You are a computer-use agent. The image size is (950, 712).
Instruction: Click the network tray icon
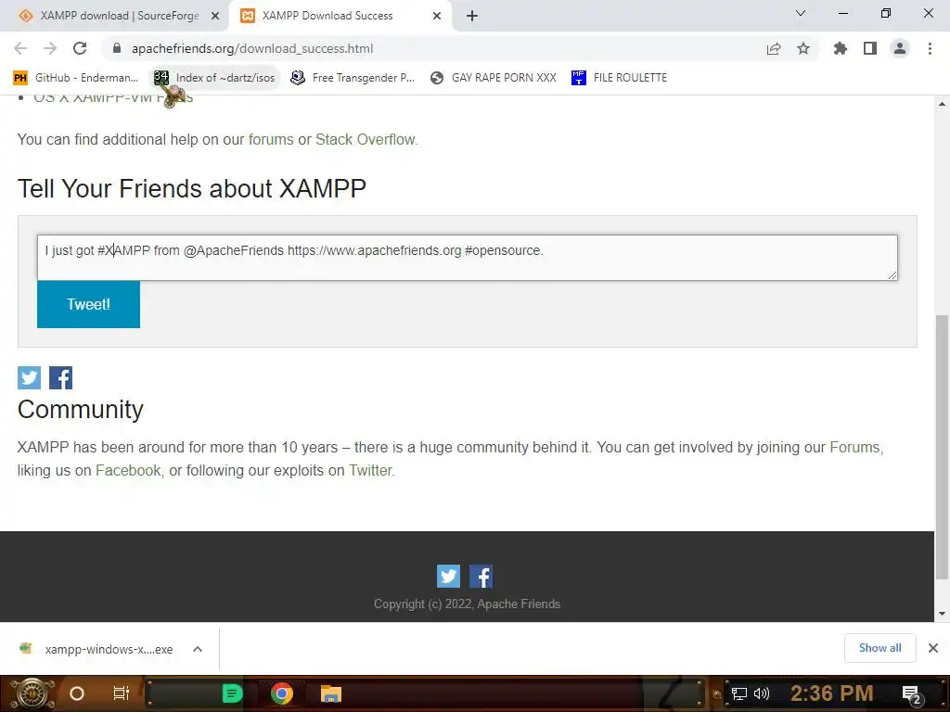tap(739, 693)
